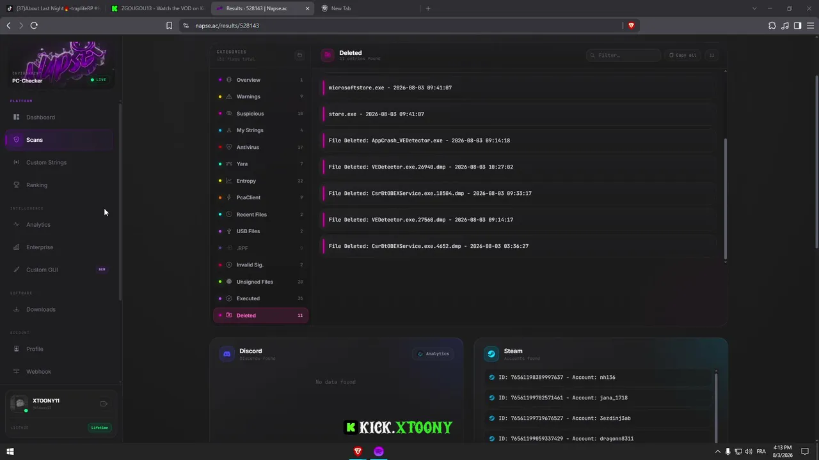Click the logout icon beside XTOONY11

coord(104,404)
